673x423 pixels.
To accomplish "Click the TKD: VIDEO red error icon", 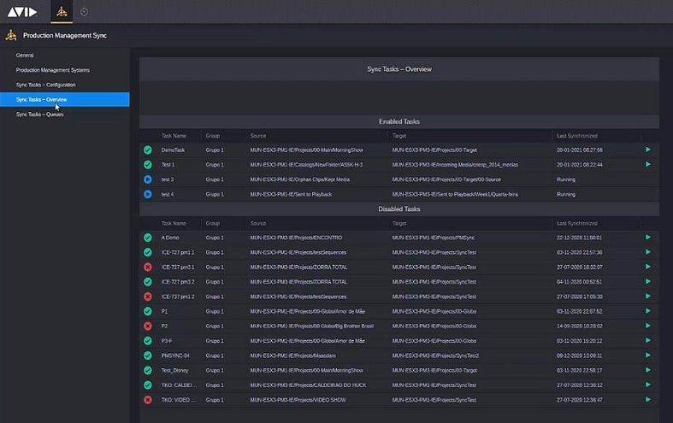I will pos(148,400).
